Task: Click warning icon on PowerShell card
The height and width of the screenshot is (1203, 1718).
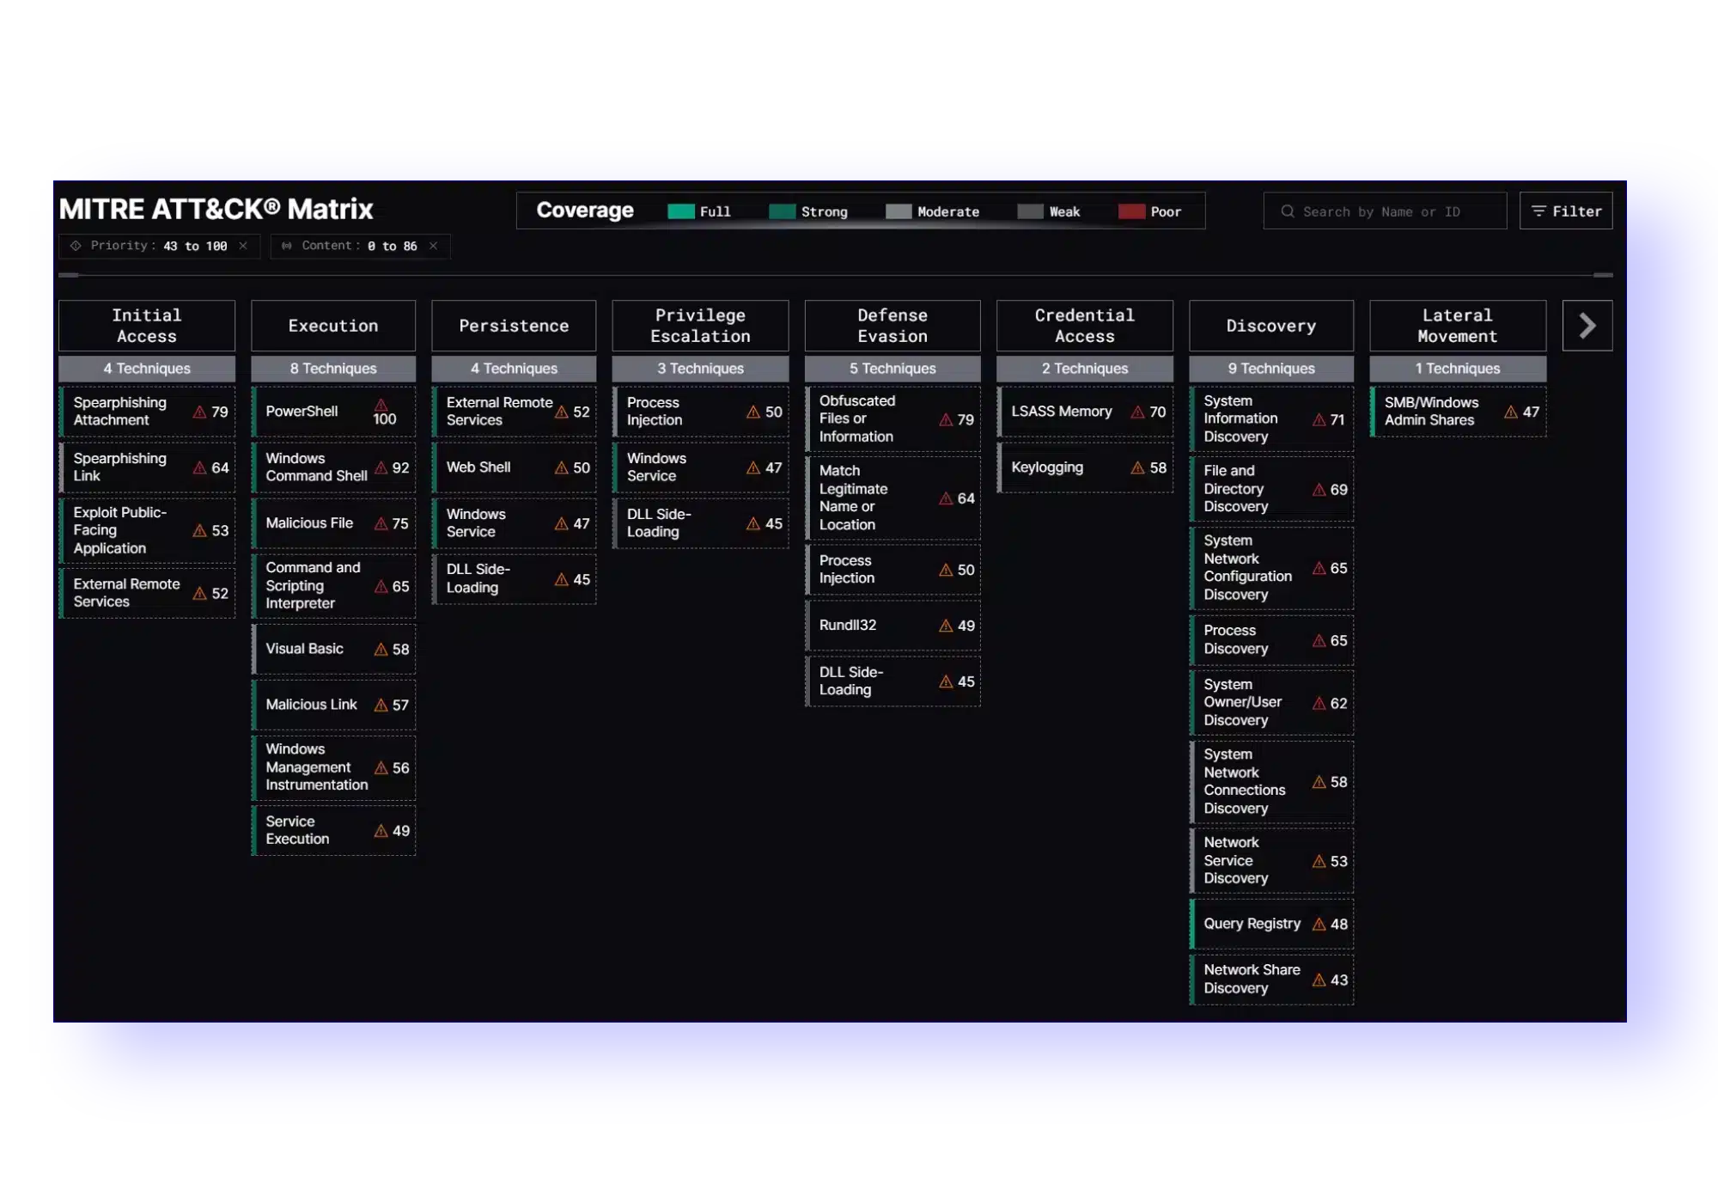Action: (381, 404)
